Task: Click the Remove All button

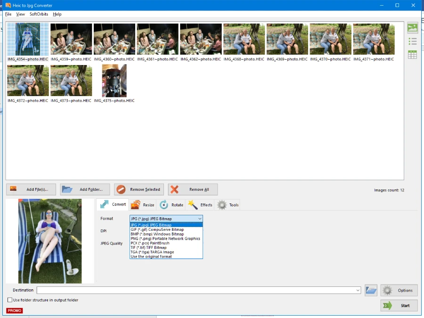Action: 193,189
